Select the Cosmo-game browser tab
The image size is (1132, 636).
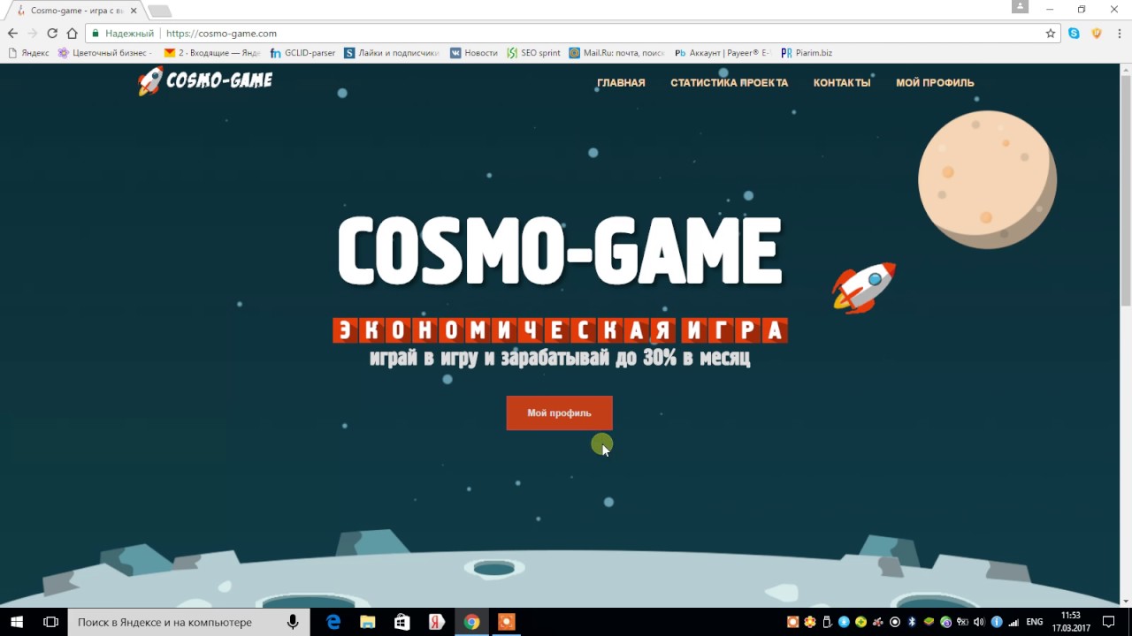[x=75, y=11]
